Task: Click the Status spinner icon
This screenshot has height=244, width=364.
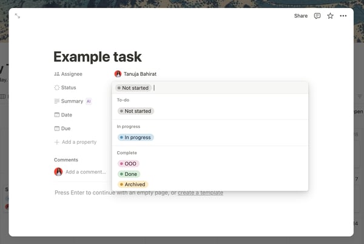Action: (57, 87)
